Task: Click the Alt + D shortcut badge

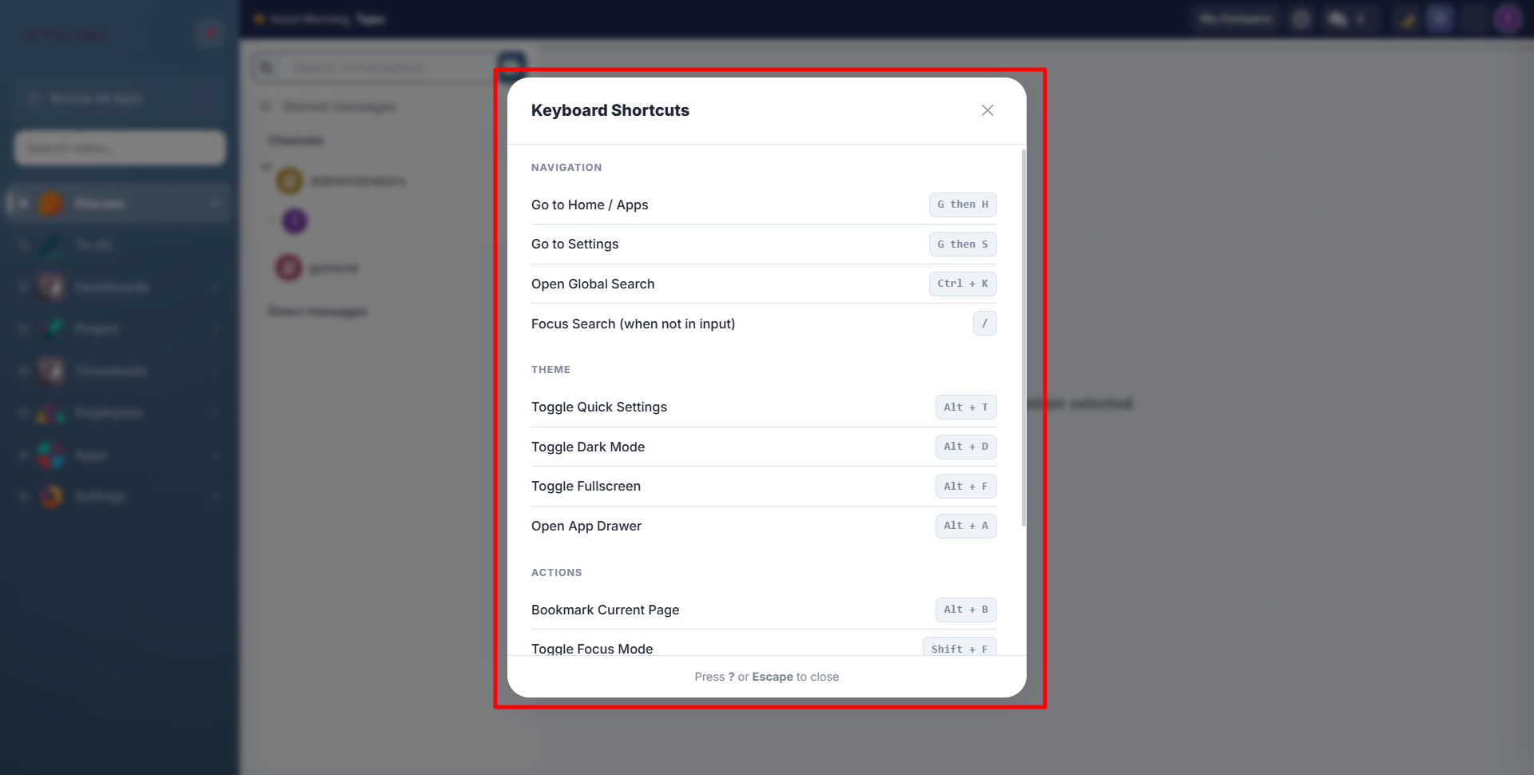Action: 965,447
